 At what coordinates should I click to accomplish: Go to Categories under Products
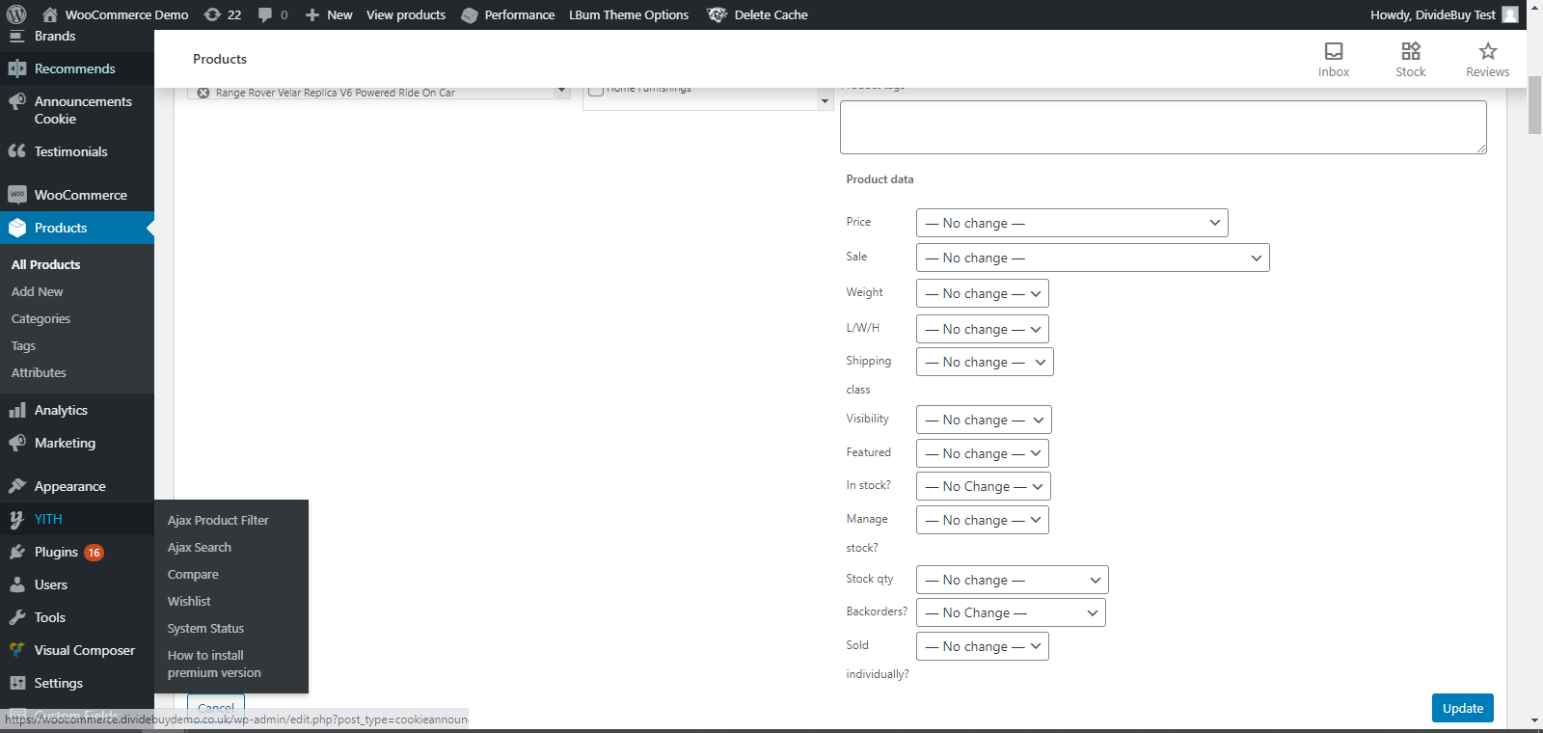tap(41, 318)
